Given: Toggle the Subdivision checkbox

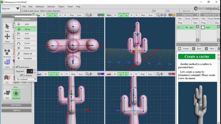Looking at the screenshot, I should [x=17, y=67].
